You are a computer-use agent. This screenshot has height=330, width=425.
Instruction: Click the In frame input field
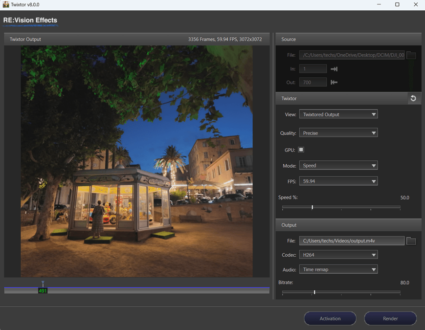313,69
